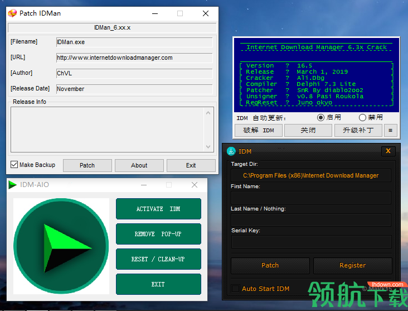Click the RESET / CLEAN-UP button

(158, 259)
